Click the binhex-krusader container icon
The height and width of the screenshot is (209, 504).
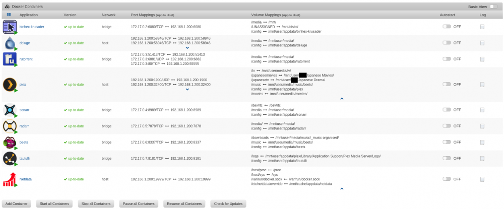[10, 27]
